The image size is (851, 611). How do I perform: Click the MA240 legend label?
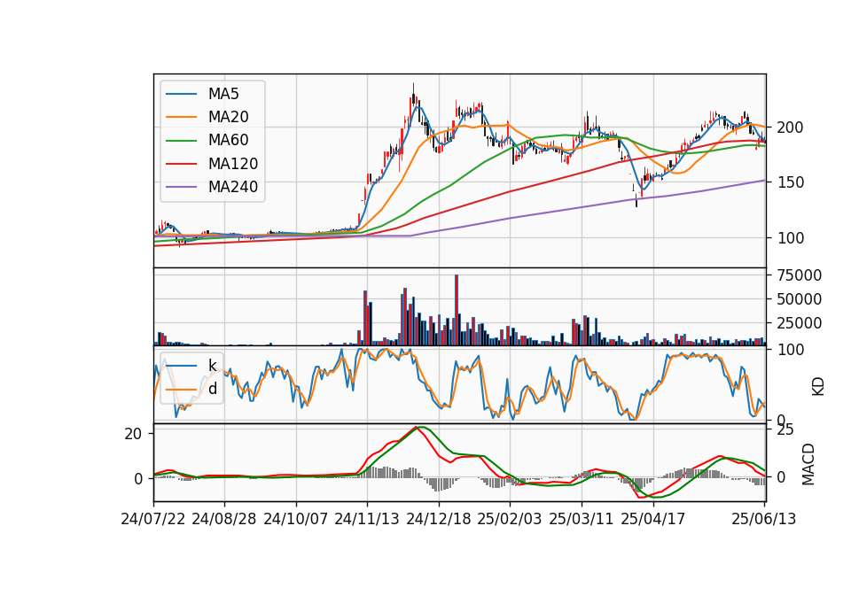coord(233,187)
